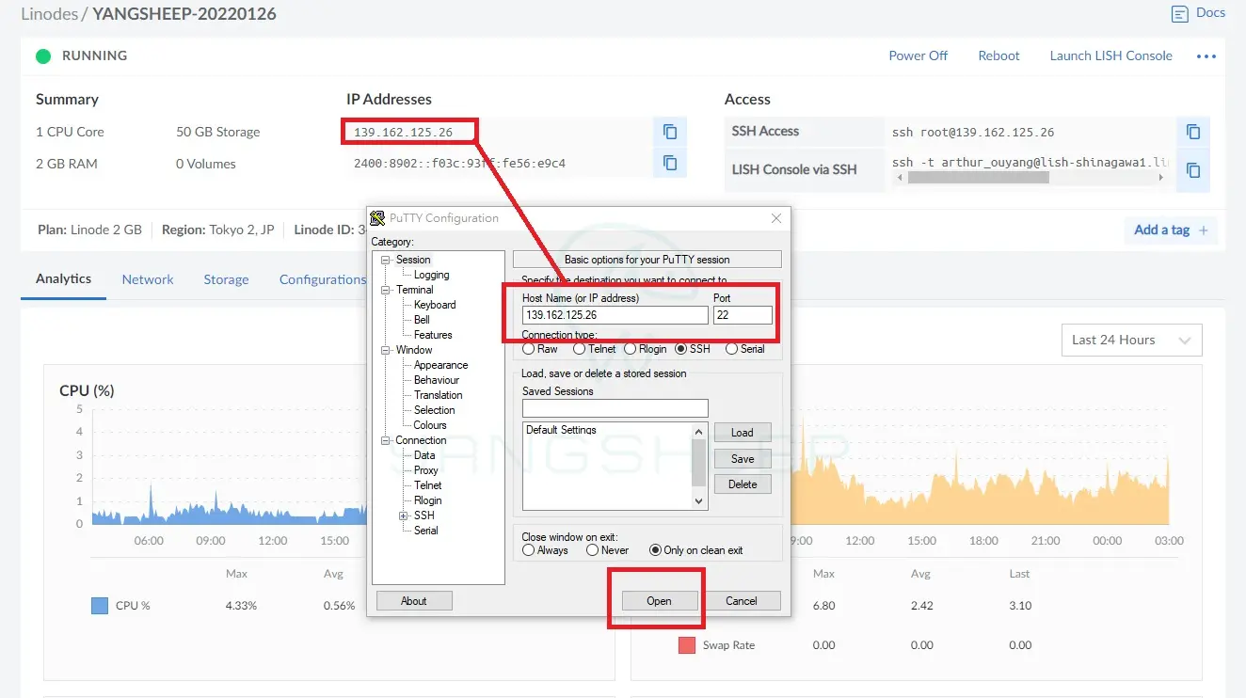Viewport: 1246px width, 698px height.
Task: Choose Only on clean exit option
Action: (x=655, y=550)
